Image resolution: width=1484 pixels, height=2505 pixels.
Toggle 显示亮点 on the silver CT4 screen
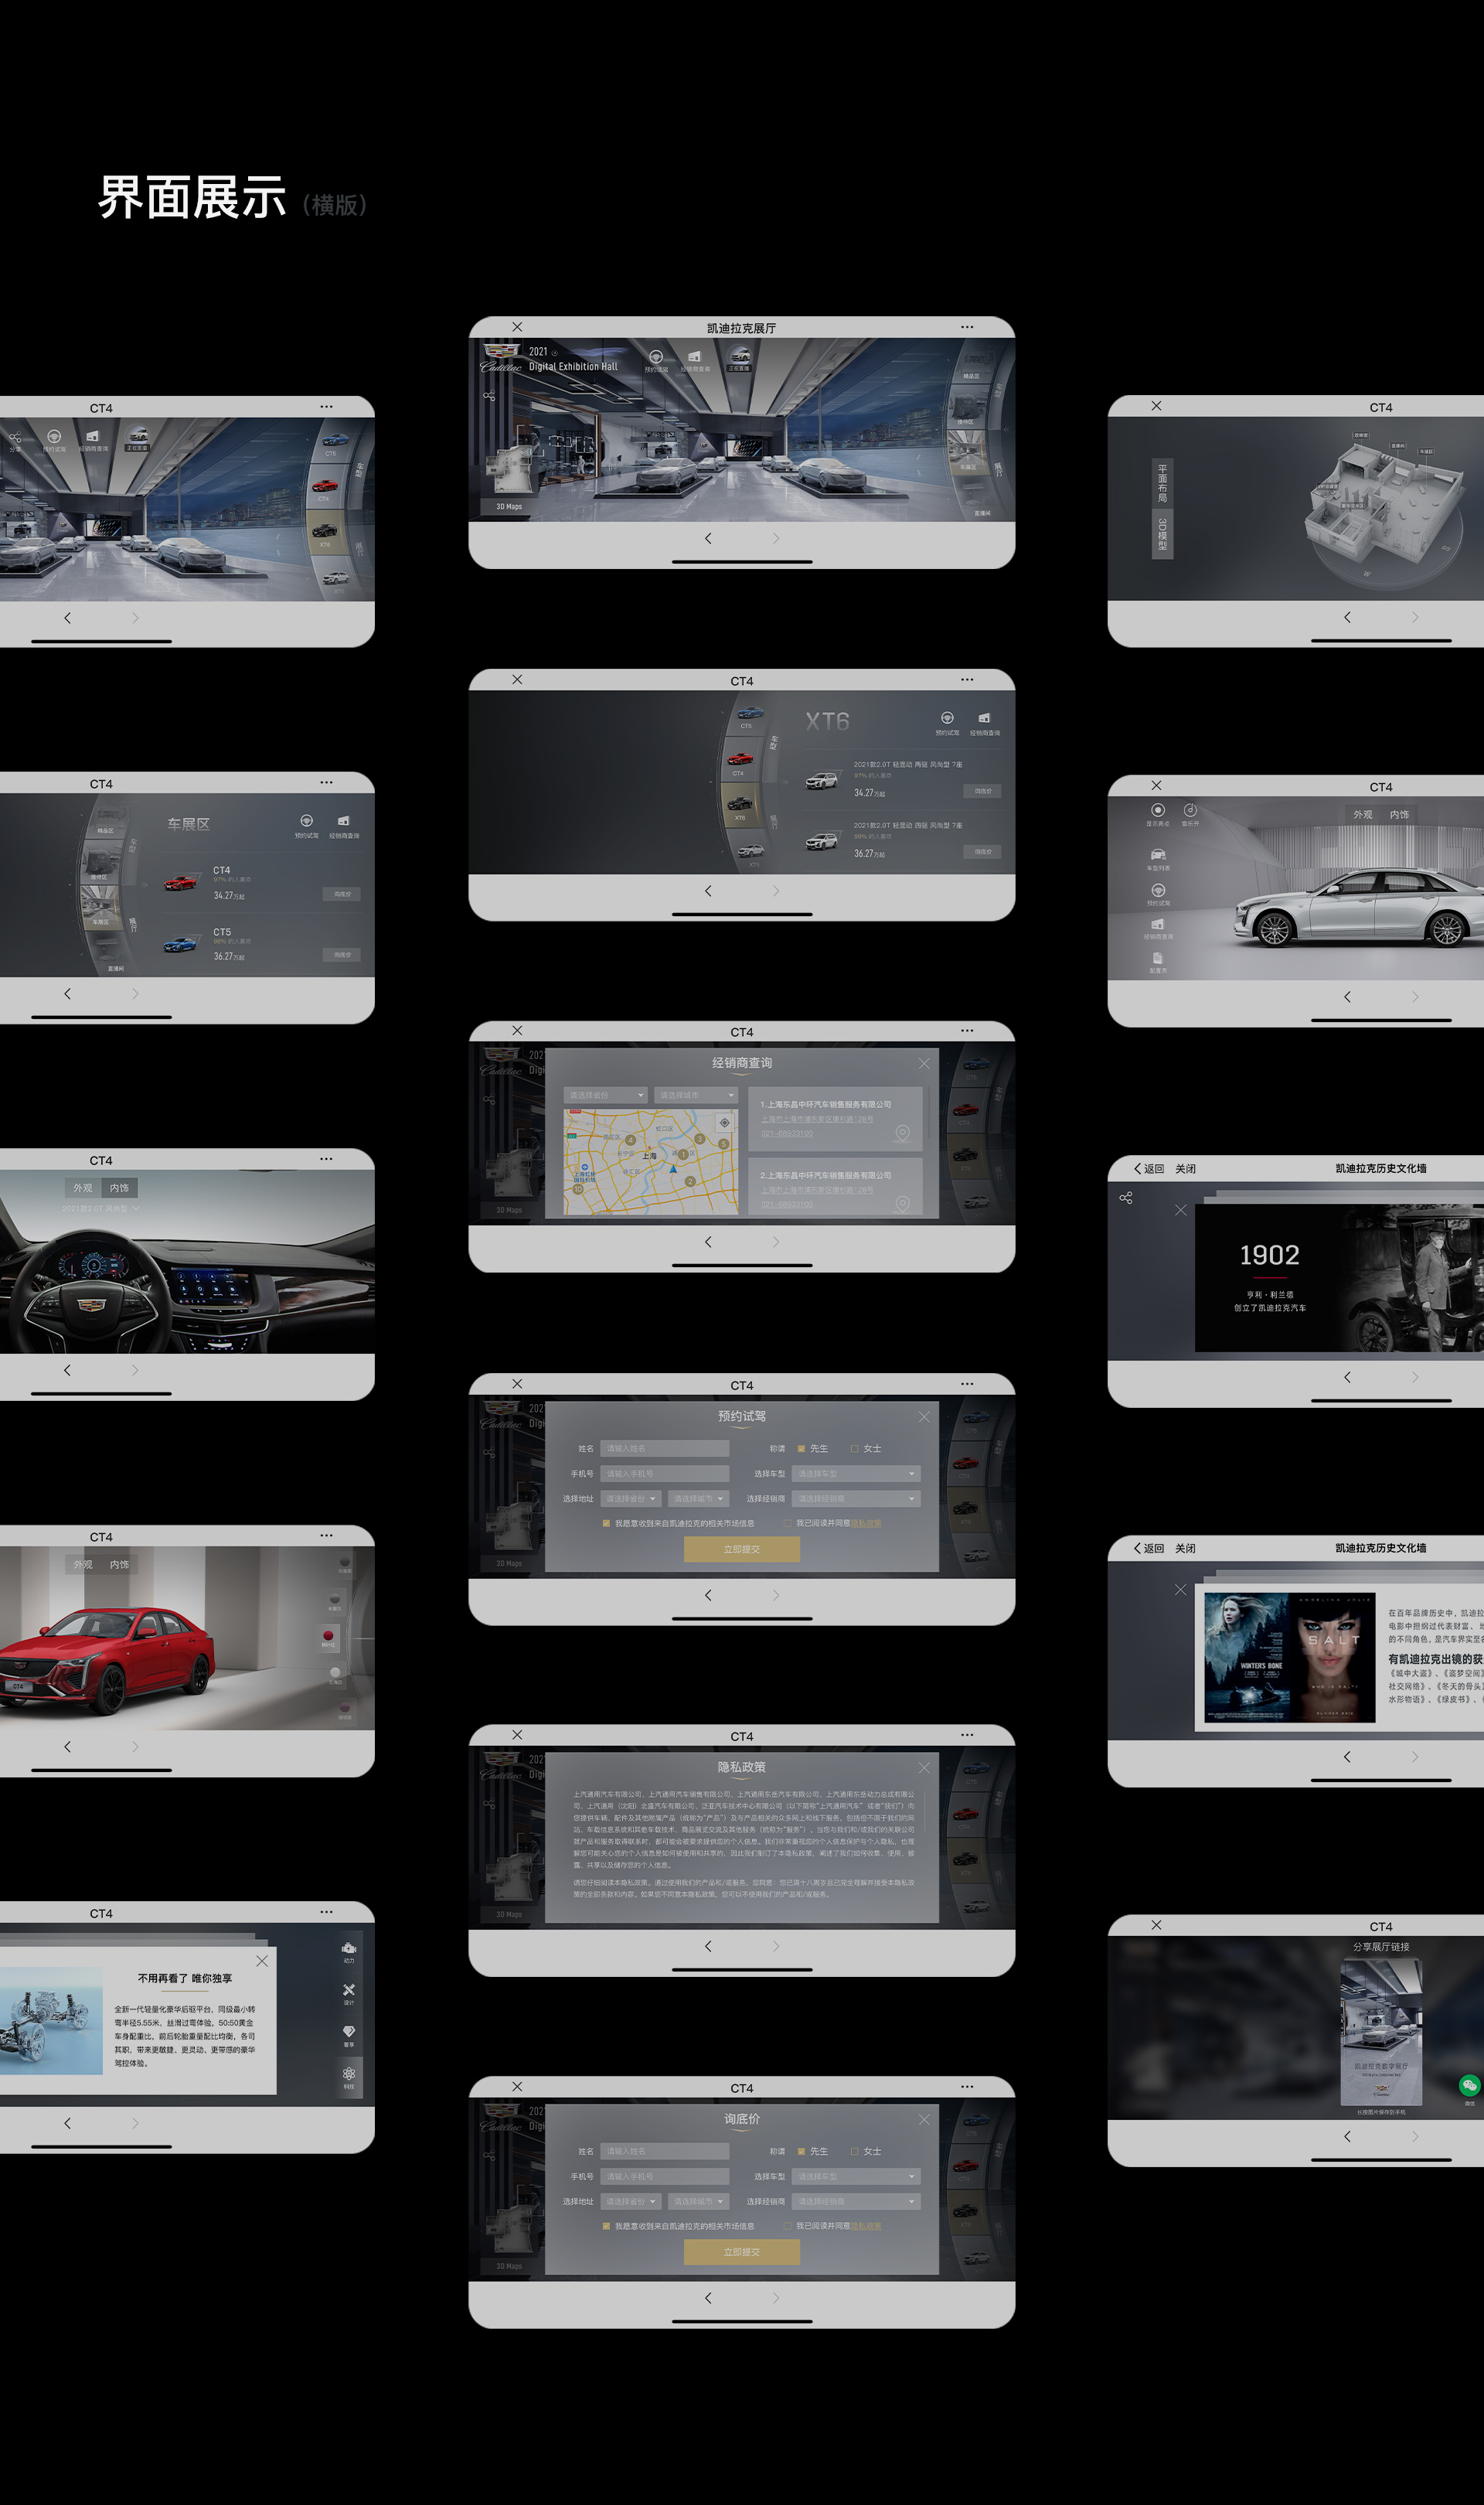(1158, 810)
